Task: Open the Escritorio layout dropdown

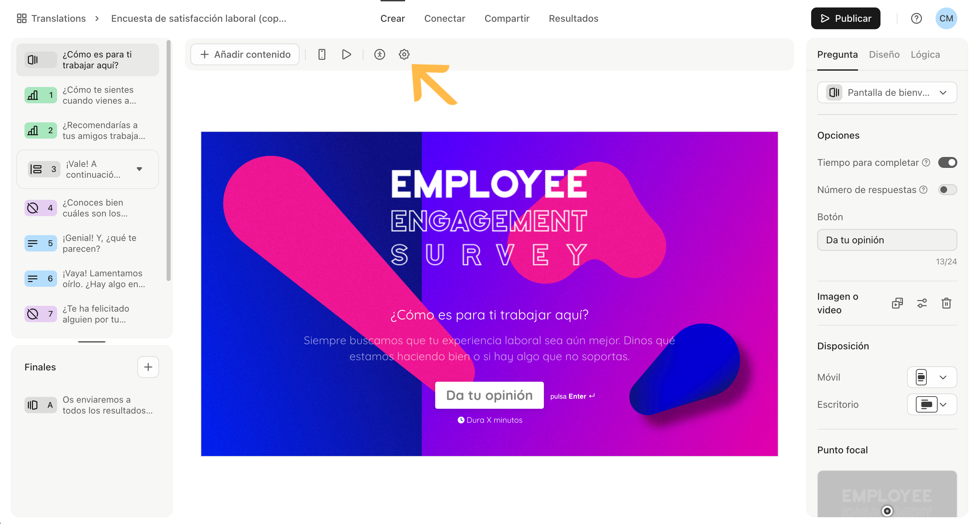Action: [931, 404]
